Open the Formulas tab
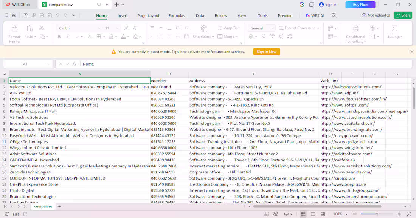This screenshot has width=416, height=218. tap(177, 15)
